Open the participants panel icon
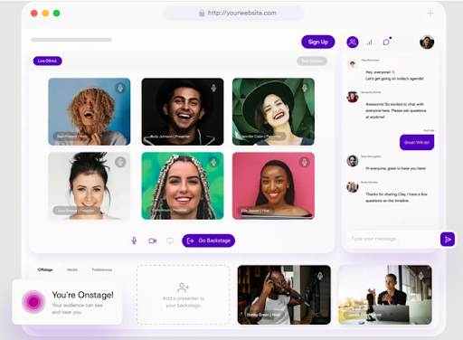The height and width of the screenshot is (340, 463). point(353,42)
